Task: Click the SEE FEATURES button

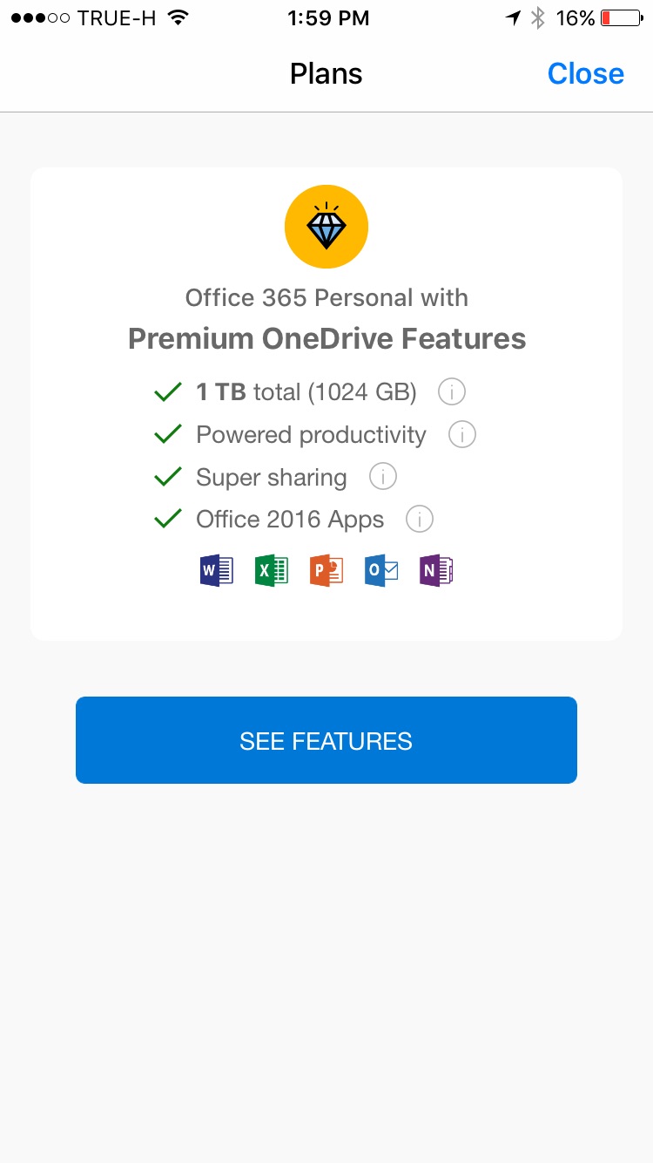Action: [326, 740]
